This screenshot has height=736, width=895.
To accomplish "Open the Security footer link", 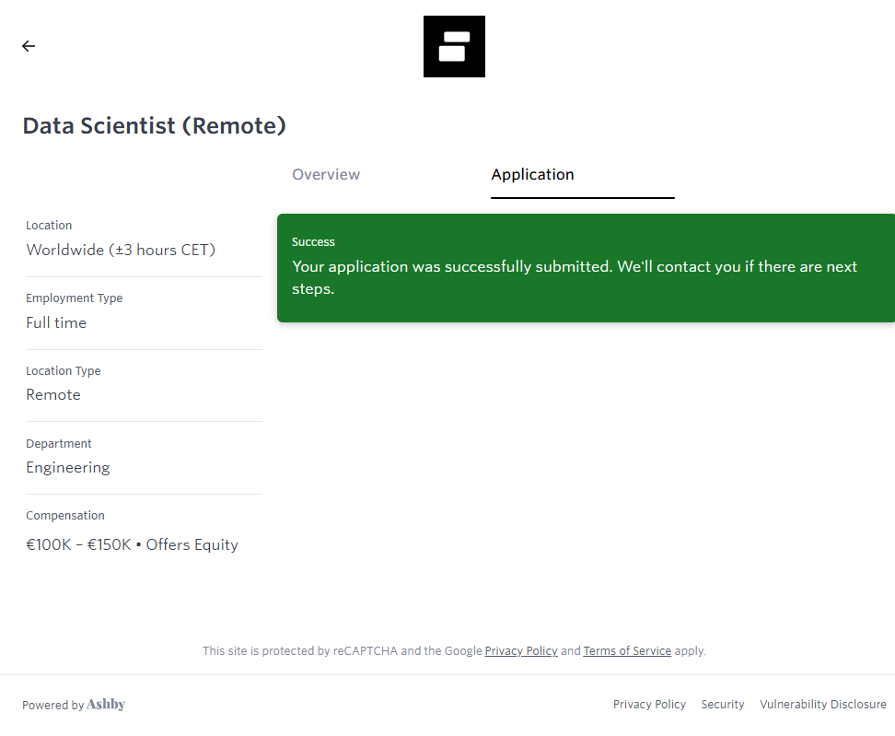I will pyautogui.click(x=722, y=705).
